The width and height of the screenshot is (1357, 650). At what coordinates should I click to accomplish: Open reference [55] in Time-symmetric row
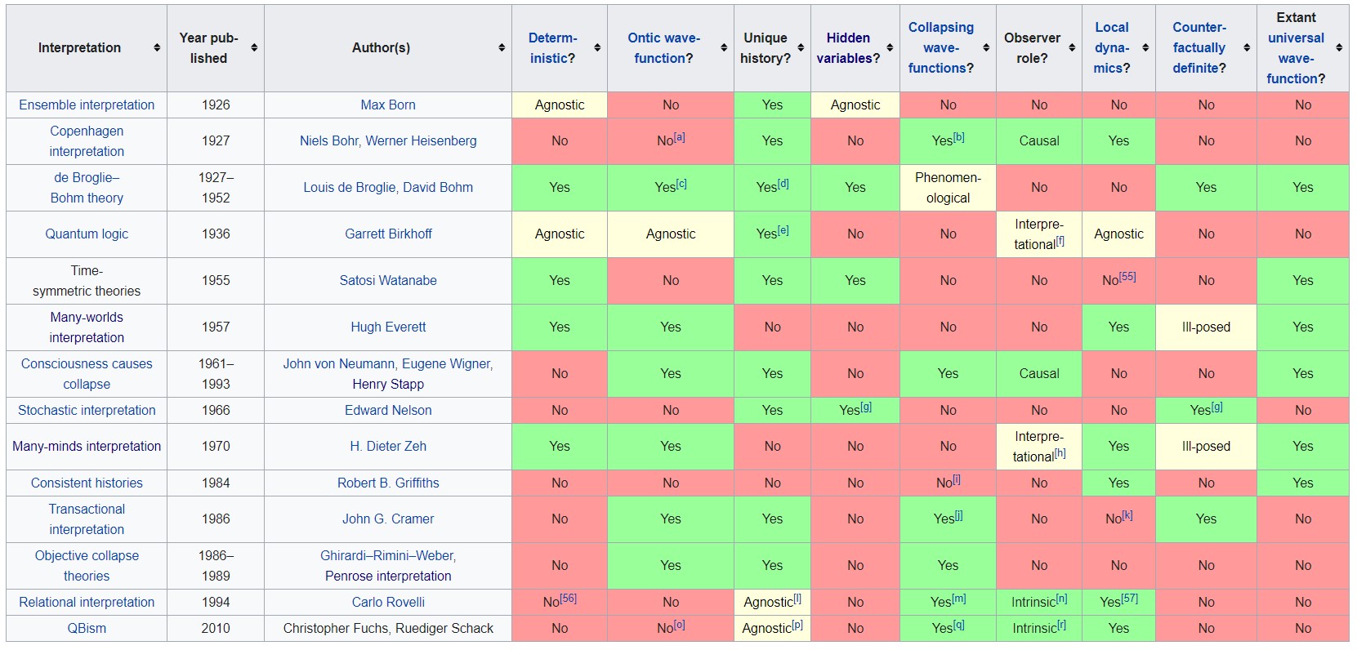[x=1127, y=277]
